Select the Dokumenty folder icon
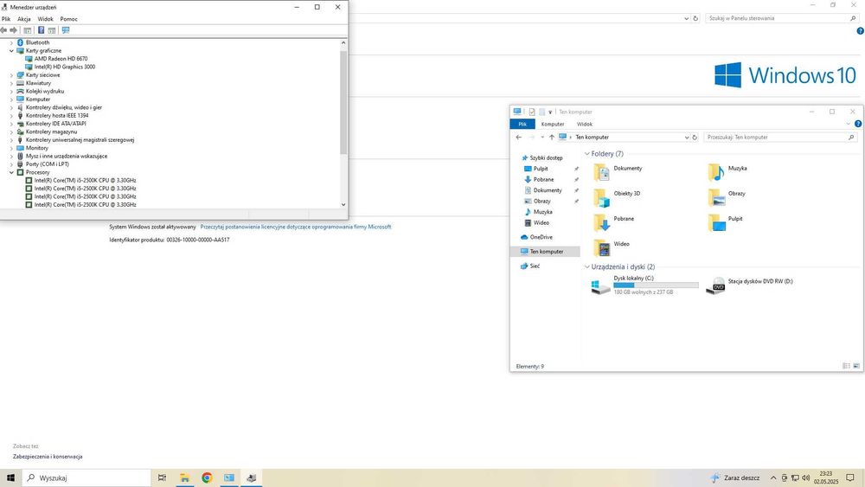Screen dimensions: 865x487 pos(601,172)
